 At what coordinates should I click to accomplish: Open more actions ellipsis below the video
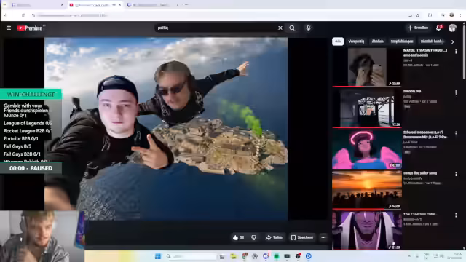[323, 237]
